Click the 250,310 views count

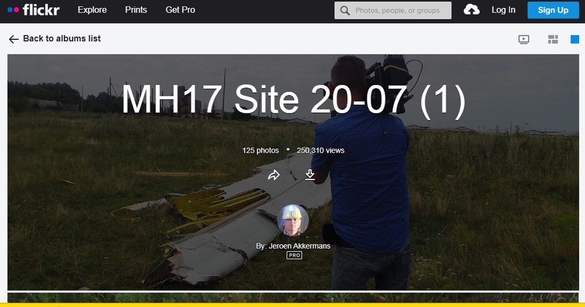point(321,150)
